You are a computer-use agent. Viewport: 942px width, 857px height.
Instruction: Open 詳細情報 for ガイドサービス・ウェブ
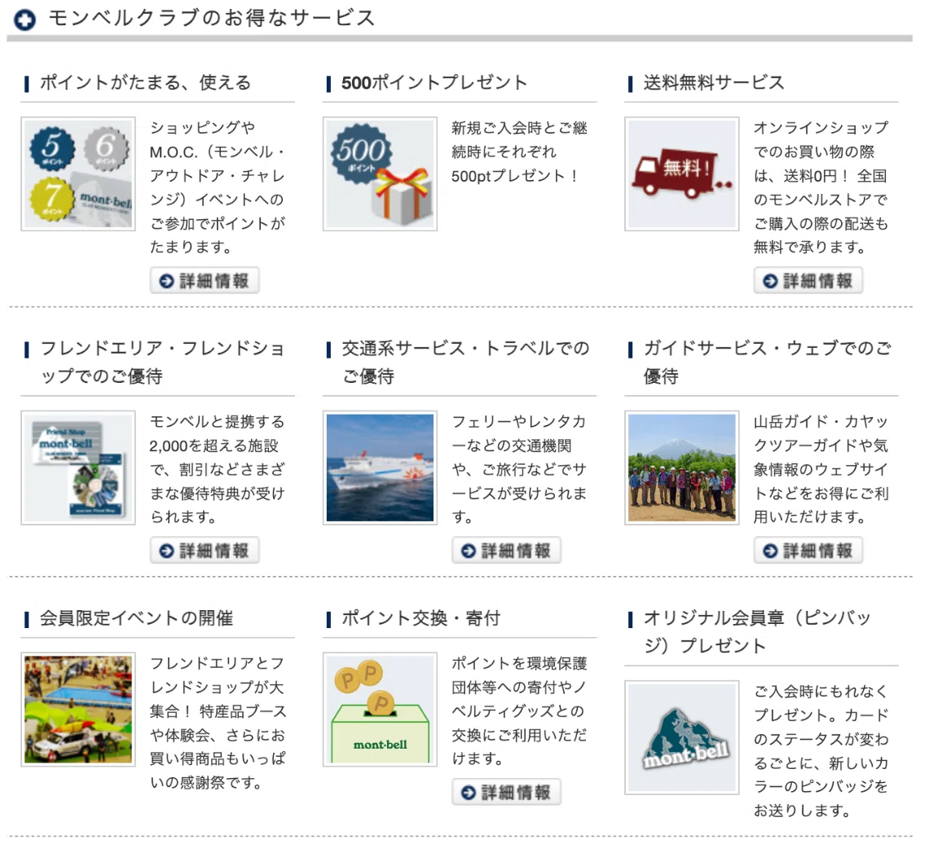point(808,550)
